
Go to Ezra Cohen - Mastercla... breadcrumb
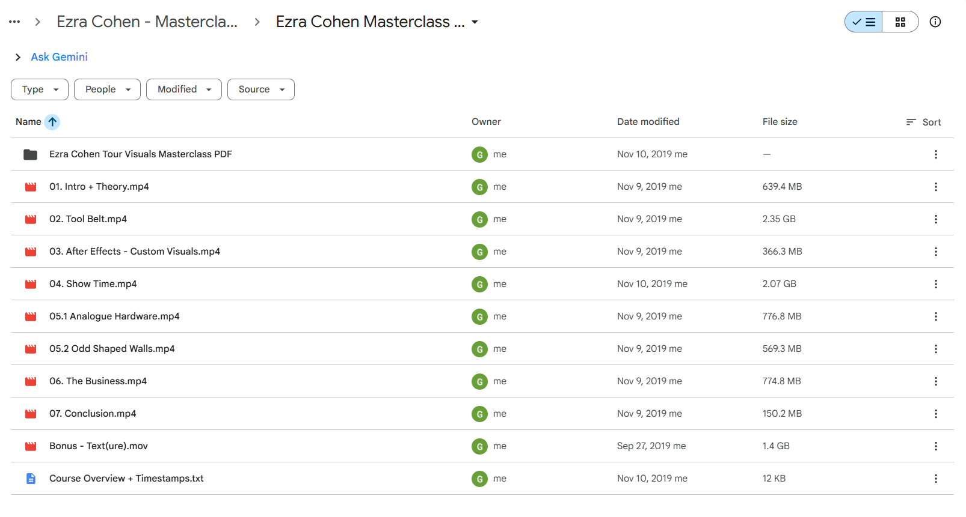(x=147, y=22)
